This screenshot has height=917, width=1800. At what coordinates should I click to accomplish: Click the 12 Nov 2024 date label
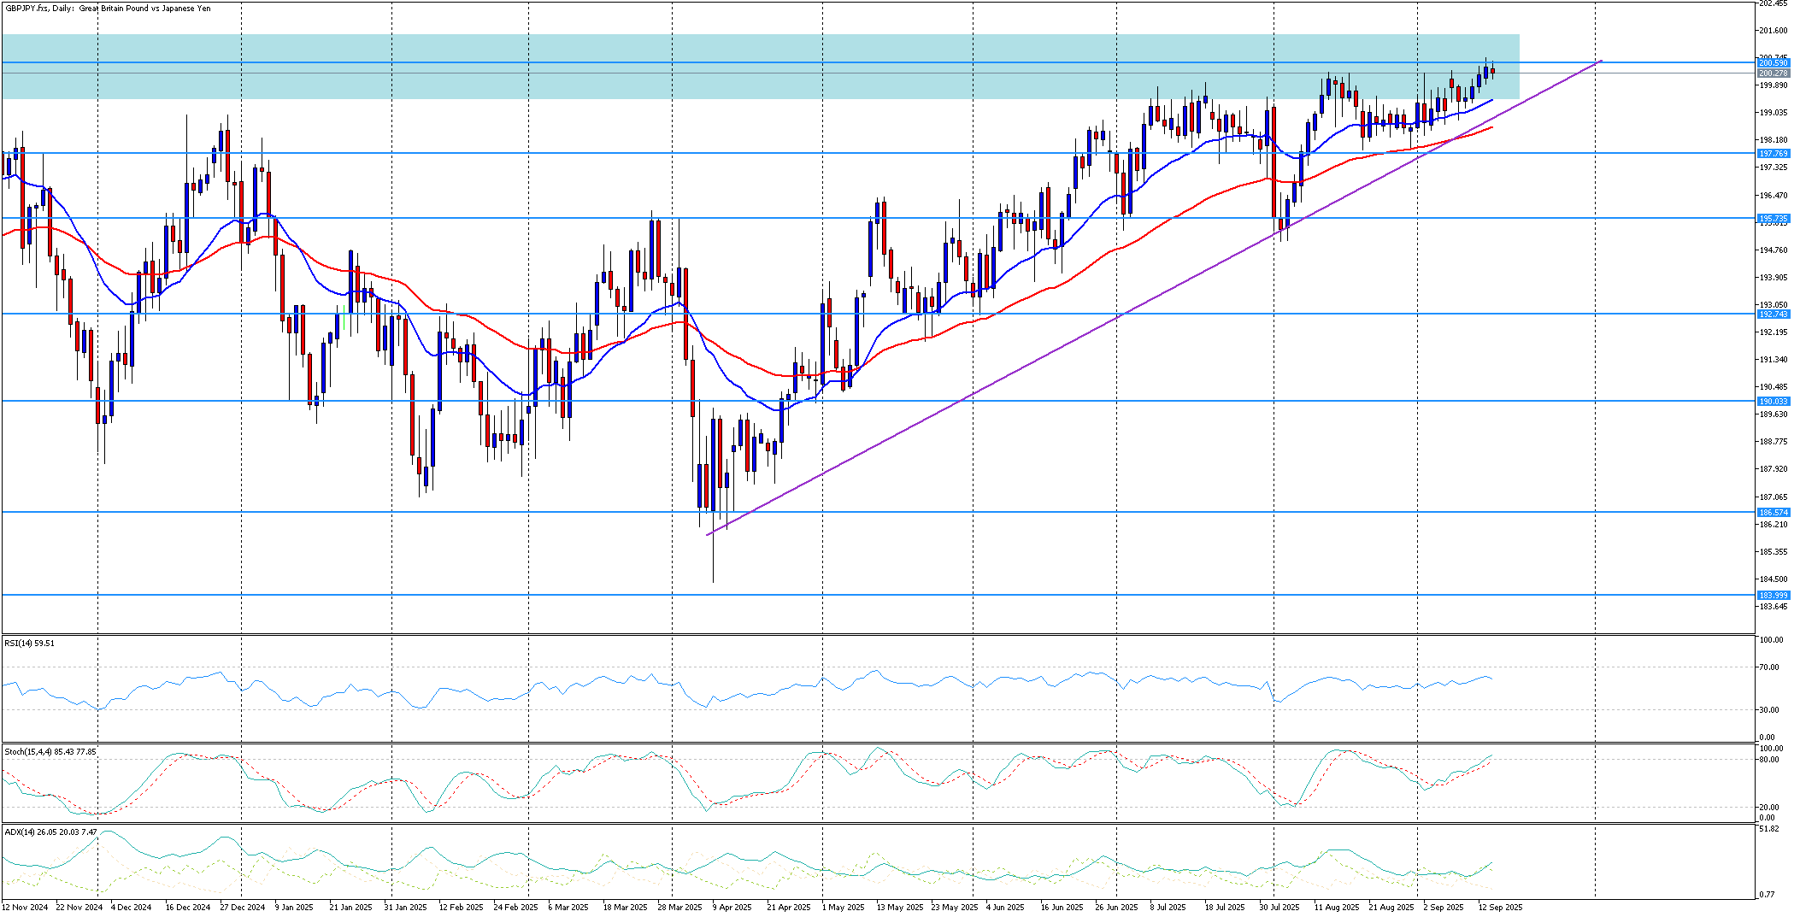coord(26,908)
